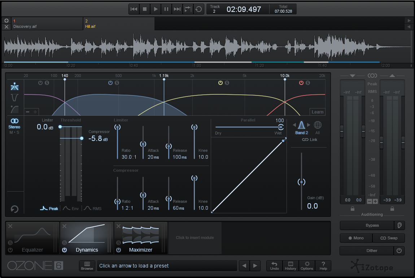This screenshot has width=415, height=278.
Task: Click the band Gain (dB) slider knob
Action: [x=301, y=182]
